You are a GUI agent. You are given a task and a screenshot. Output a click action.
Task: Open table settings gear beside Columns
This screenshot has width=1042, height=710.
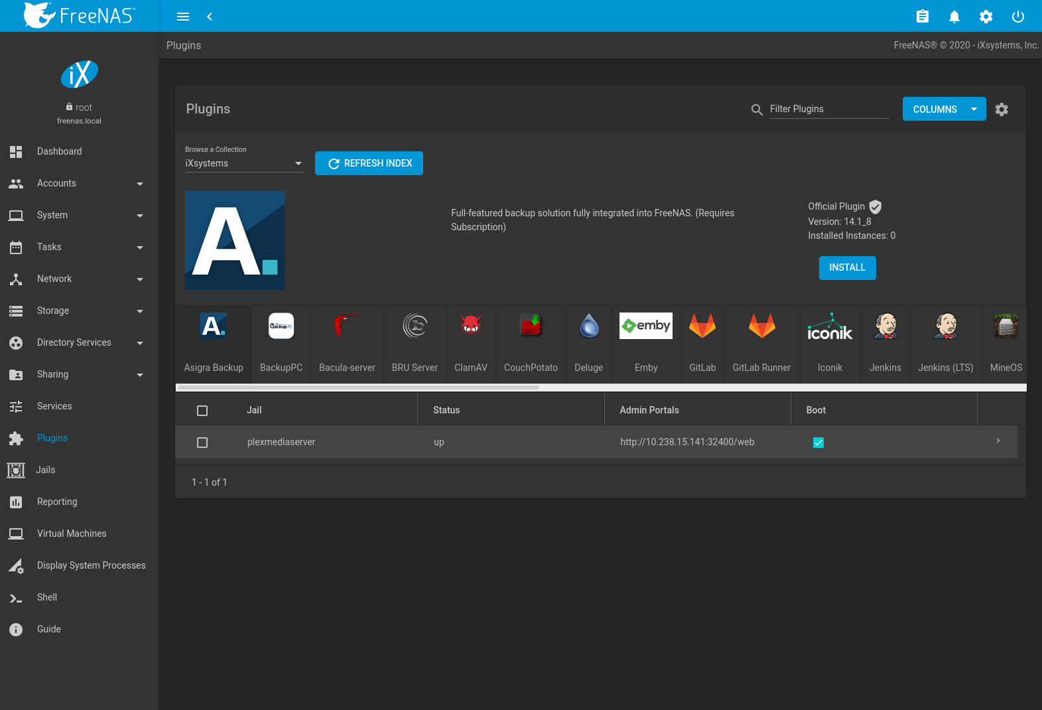1002,109
